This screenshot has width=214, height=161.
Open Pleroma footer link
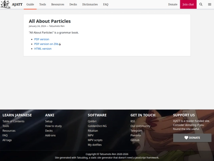click(136, 136)
